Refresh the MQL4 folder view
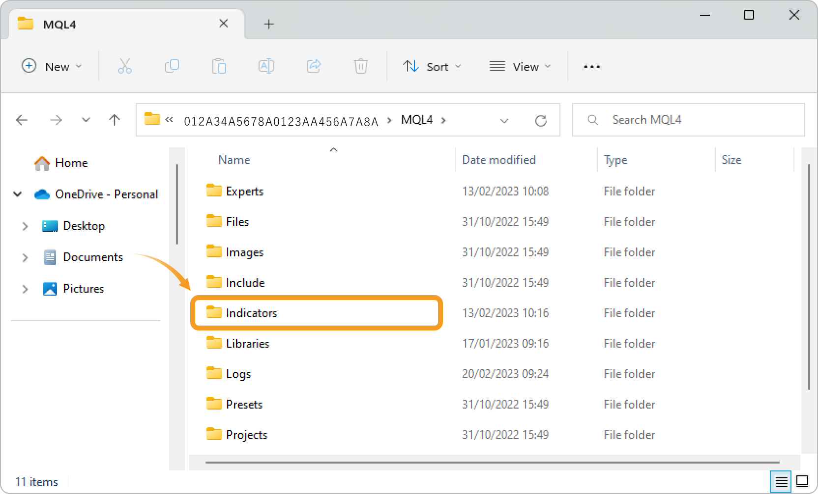818x494 pixels. point(541,120)
